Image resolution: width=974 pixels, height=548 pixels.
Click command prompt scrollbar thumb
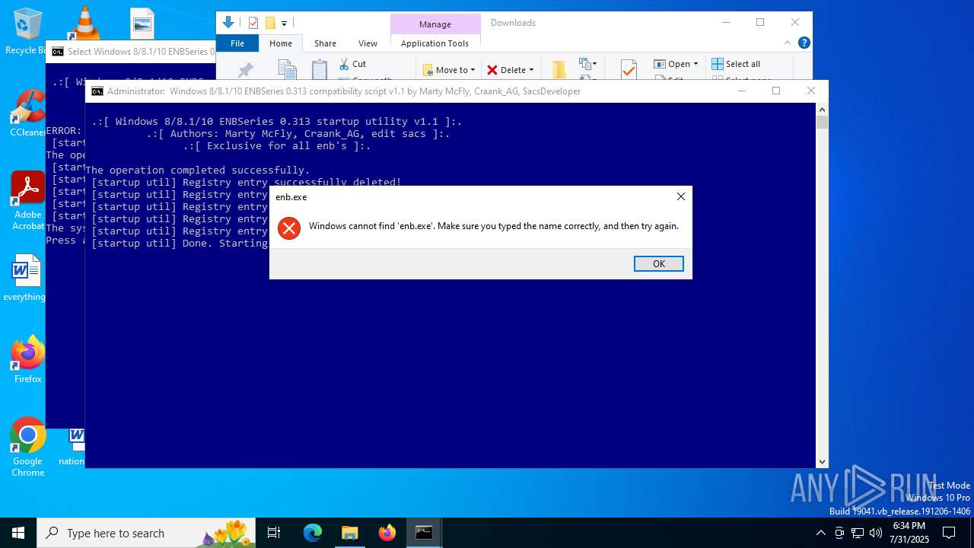[x=822, y=122]
